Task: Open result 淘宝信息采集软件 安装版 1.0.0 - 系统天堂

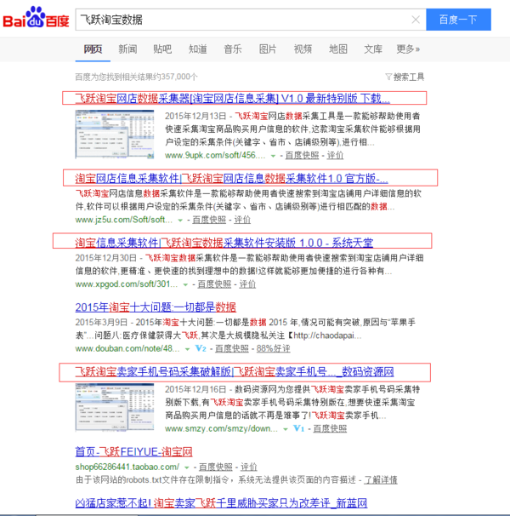Action: tap(224, 243)
